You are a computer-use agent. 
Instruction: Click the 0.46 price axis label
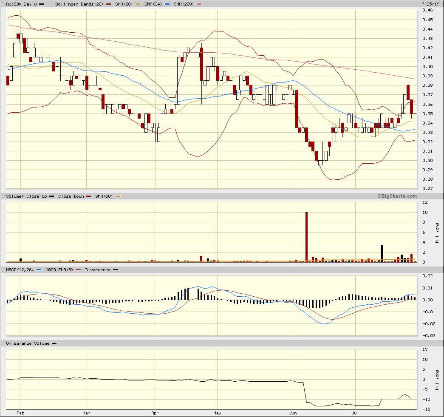(427, 10)
